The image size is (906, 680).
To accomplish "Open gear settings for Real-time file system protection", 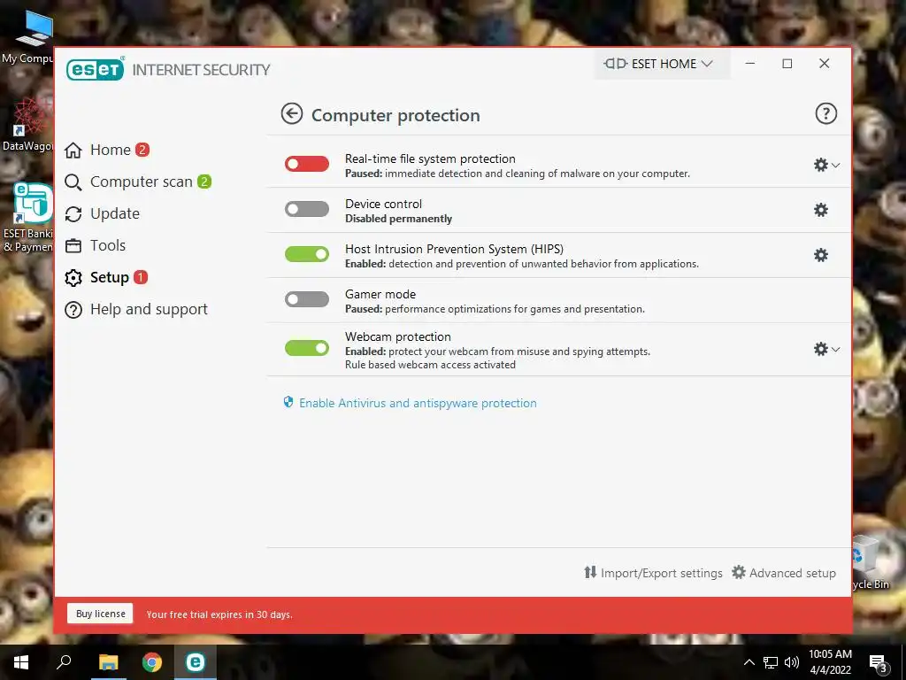I will click(820, 165).
